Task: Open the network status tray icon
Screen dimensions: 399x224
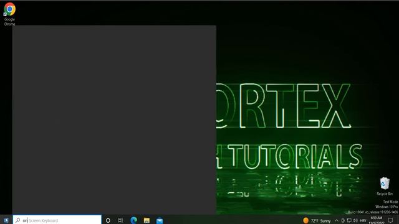Action: click(x=349, y=220)
